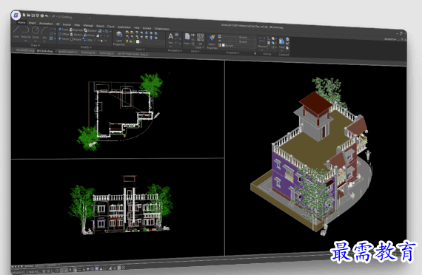Image resolution: width=422 pixels, height=275 pixels.
Task: Open the GstarCAD application logo menu
Action: click(x=16, y=16)
